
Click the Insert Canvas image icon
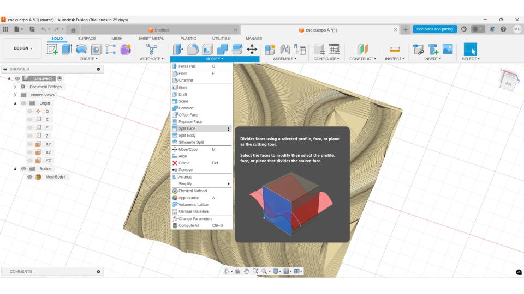(x=448, y=49)
